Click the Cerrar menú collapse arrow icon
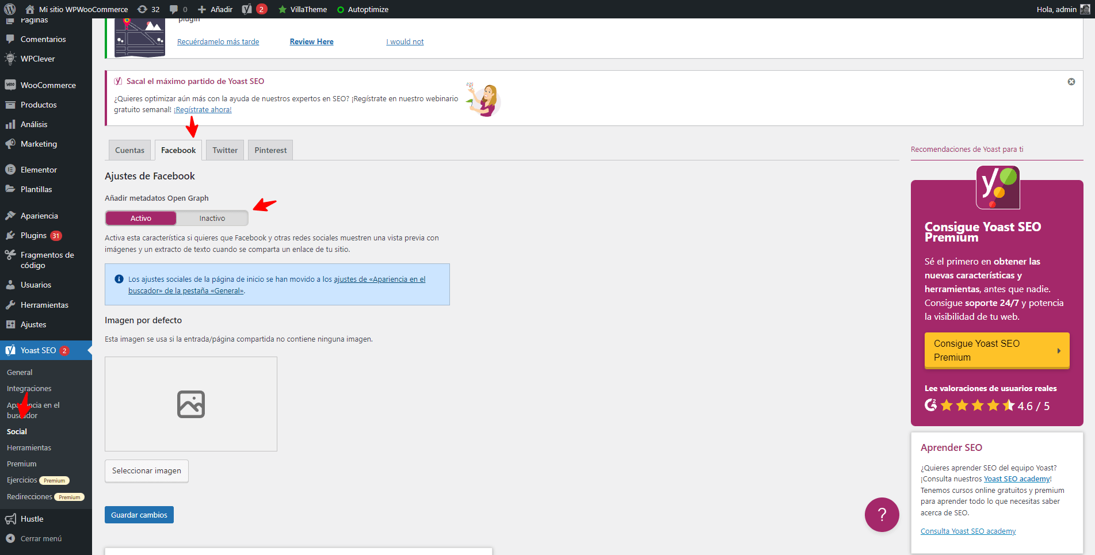The height and width of the screenshot is (555, 1095). 10,538
